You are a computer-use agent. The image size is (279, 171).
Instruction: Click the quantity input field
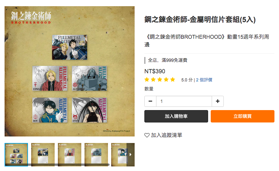coord(184,101)
